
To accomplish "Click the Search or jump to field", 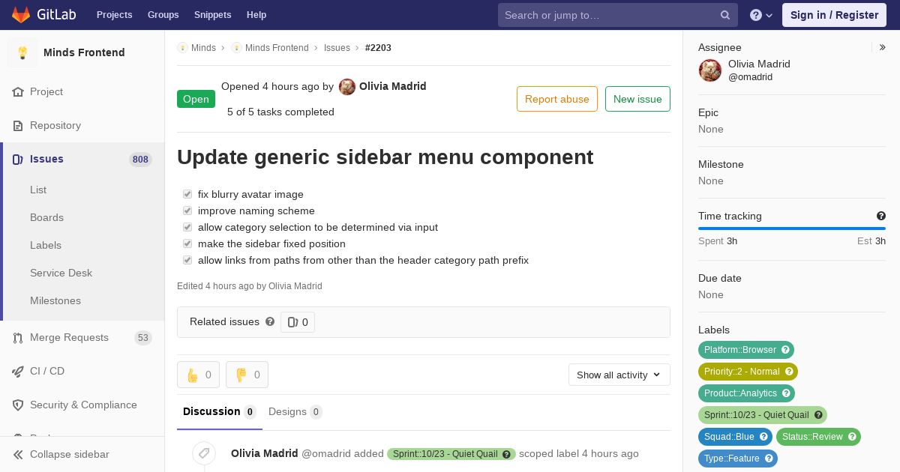I will [x=618, y=15].
